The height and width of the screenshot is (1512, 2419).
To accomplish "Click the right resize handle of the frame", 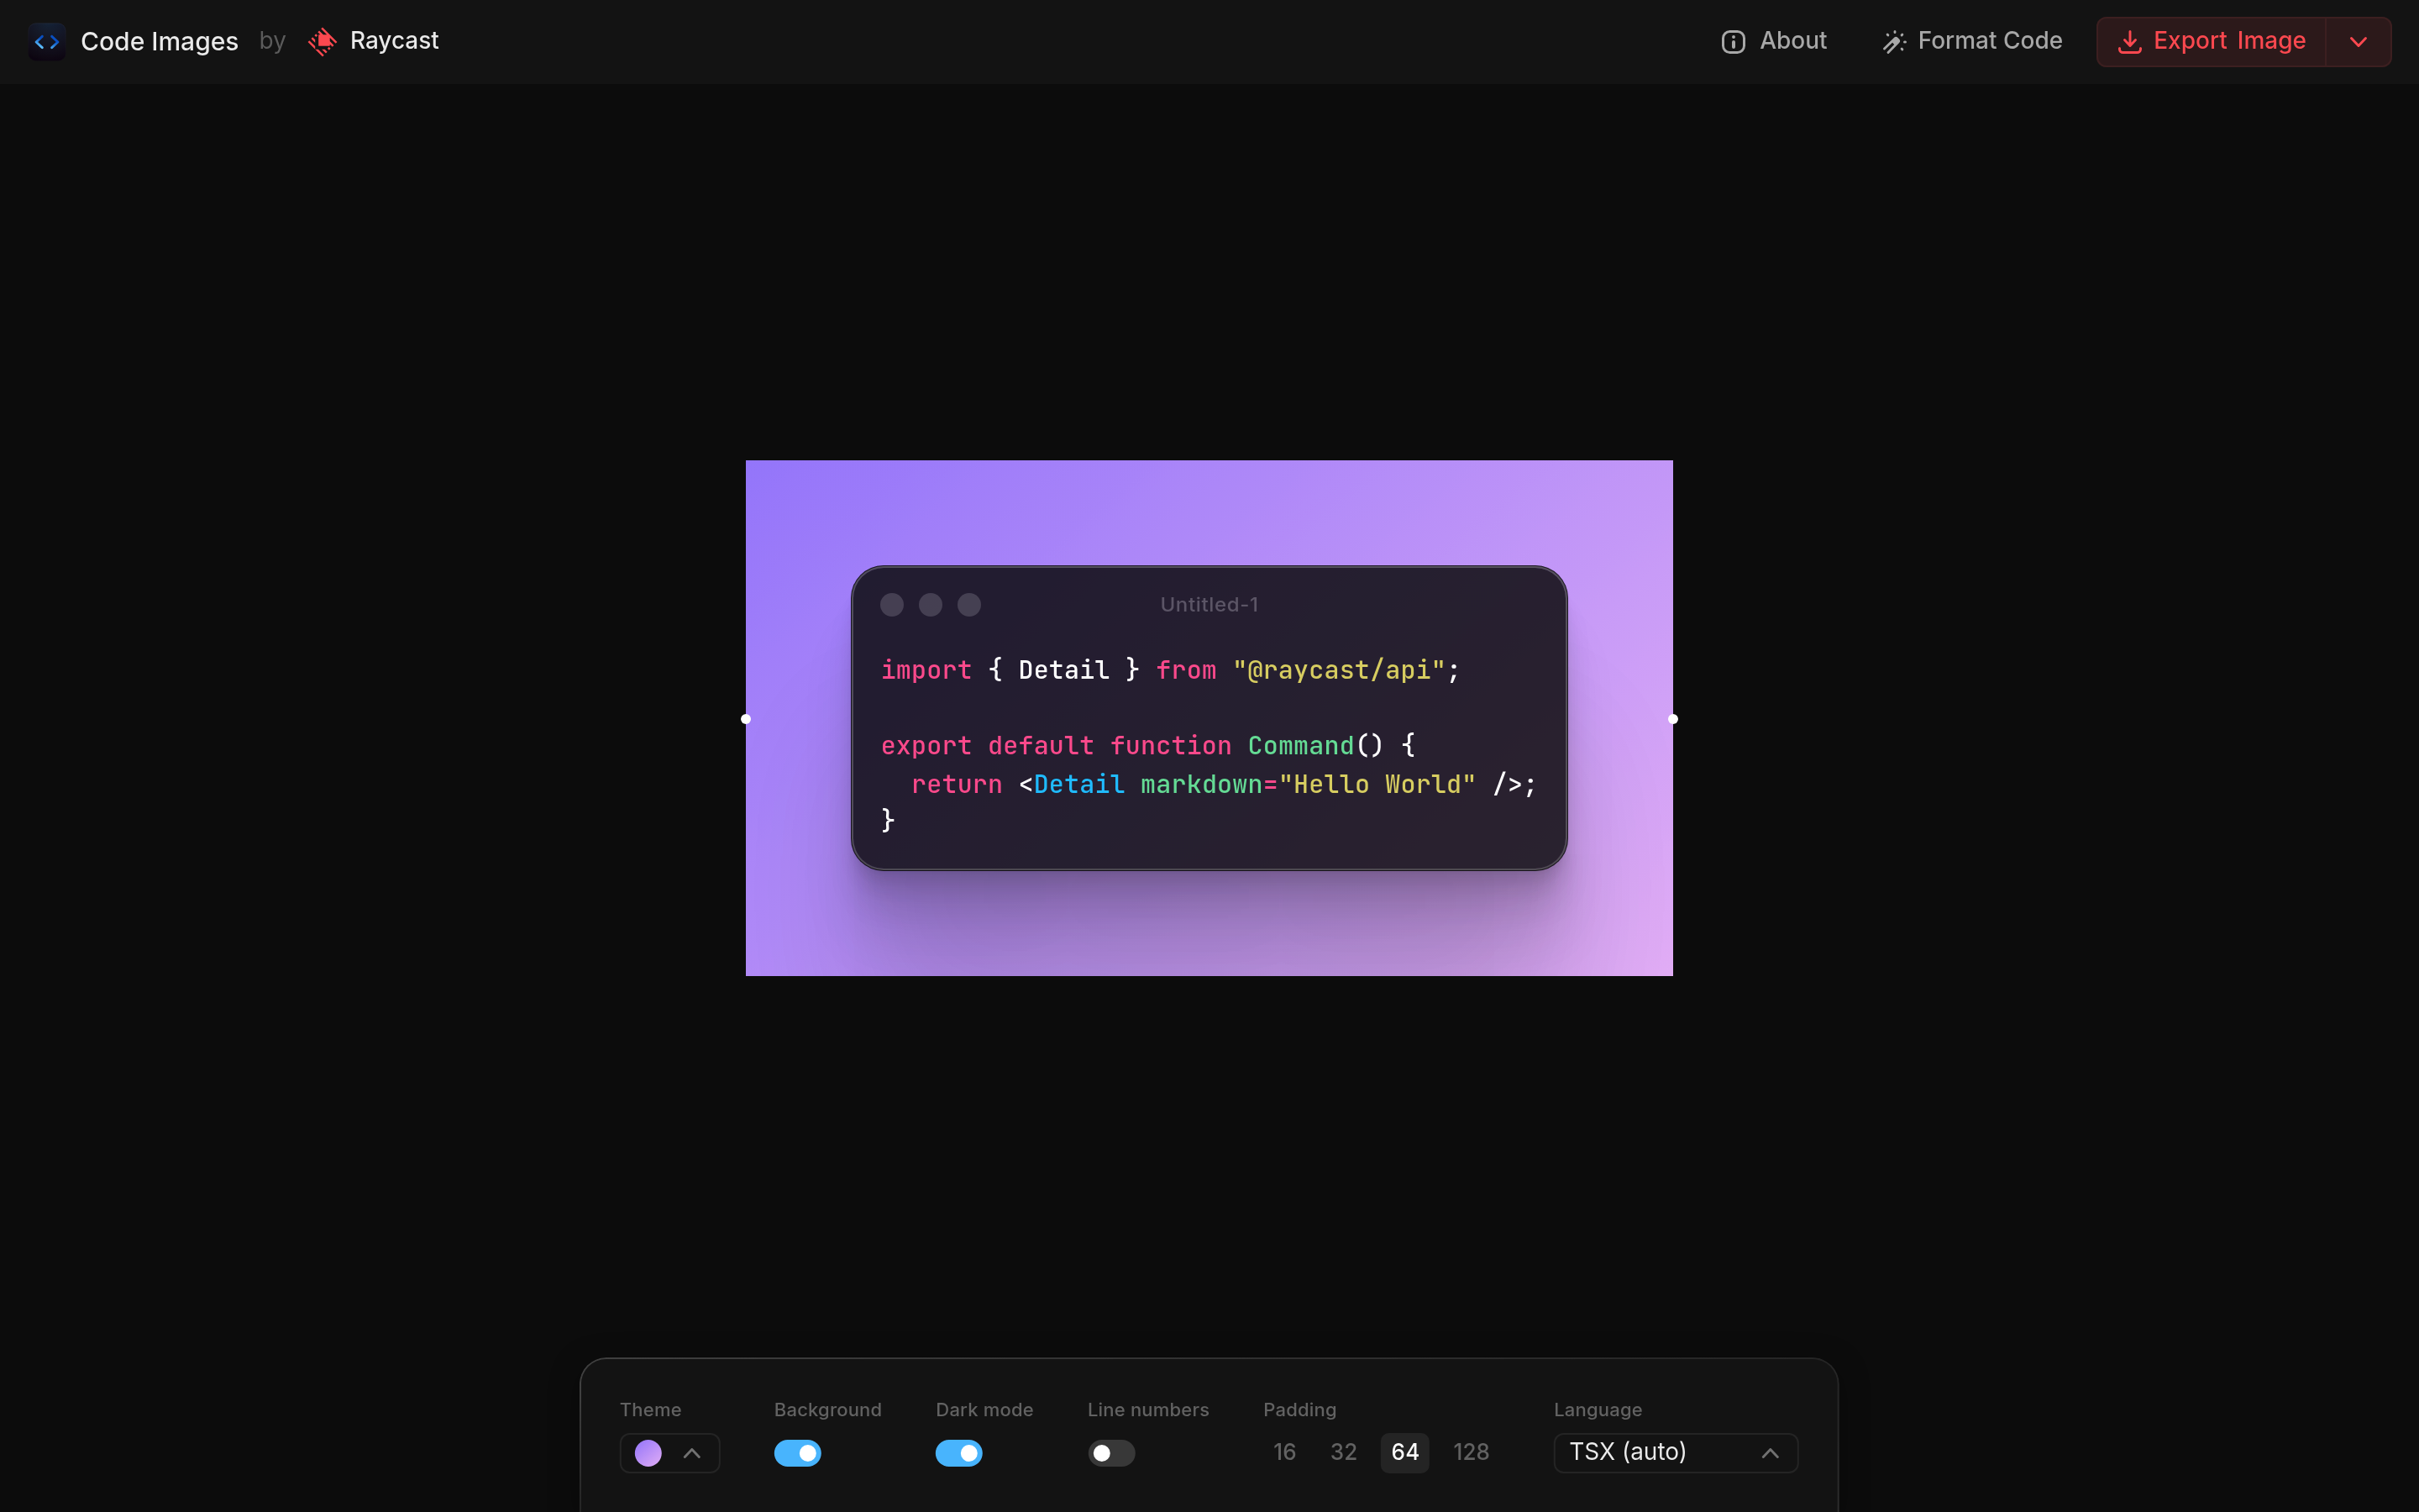I will (x=1672, y=719).
